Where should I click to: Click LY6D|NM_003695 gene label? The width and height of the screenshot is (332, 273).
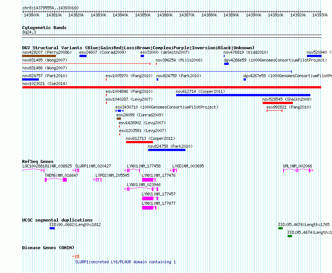point(188,166)
